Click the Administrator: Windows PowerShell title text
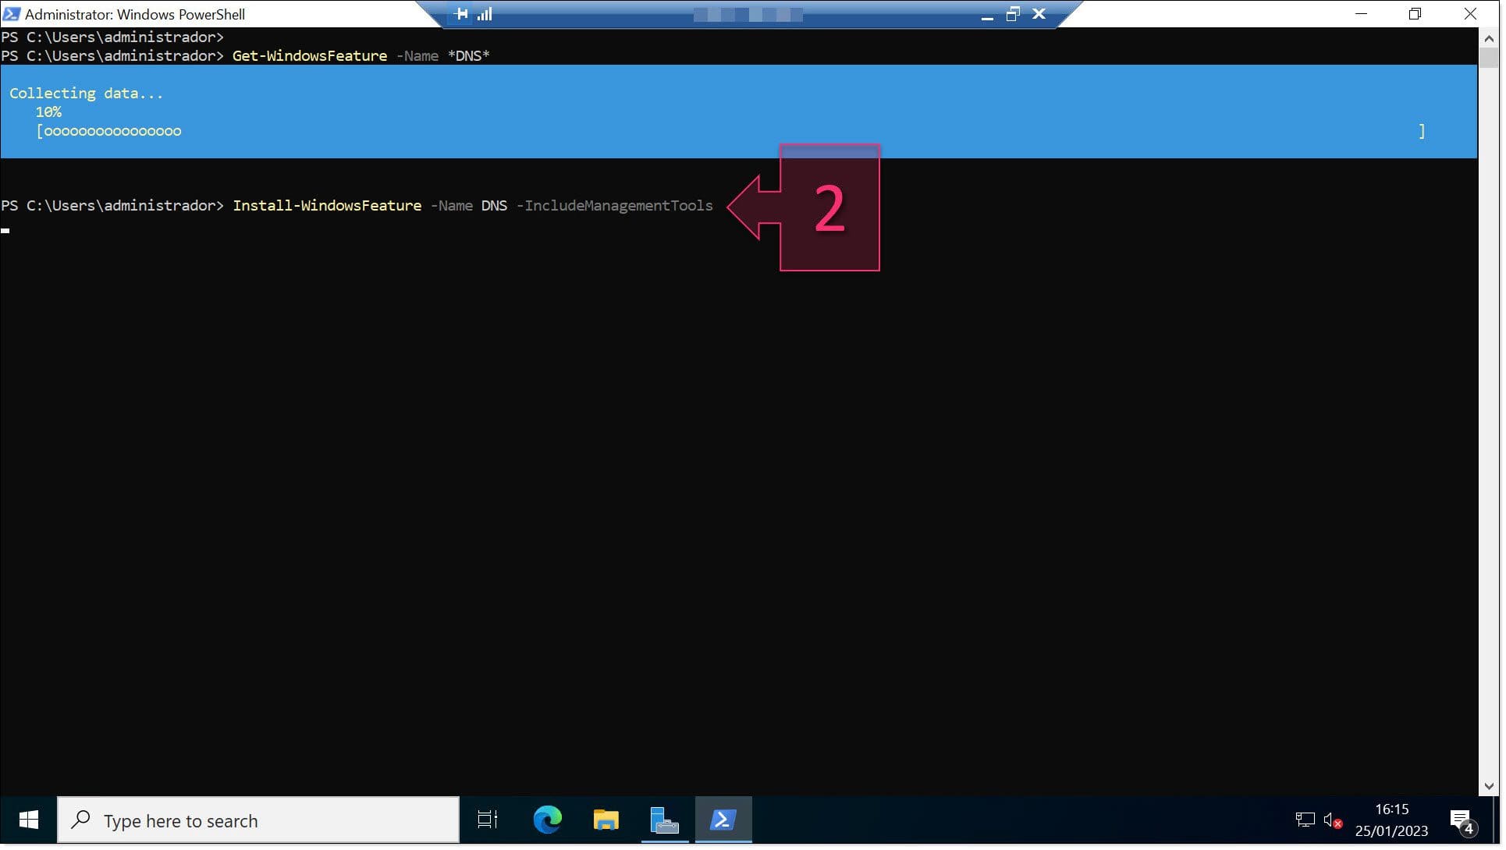The image size is (1506, 850). 135,14
